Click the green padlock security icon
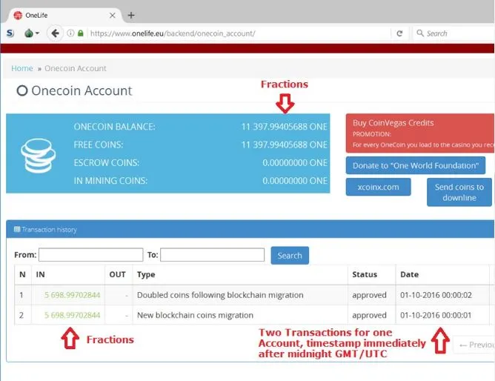The image size is (495, 381). click(81, 33)
